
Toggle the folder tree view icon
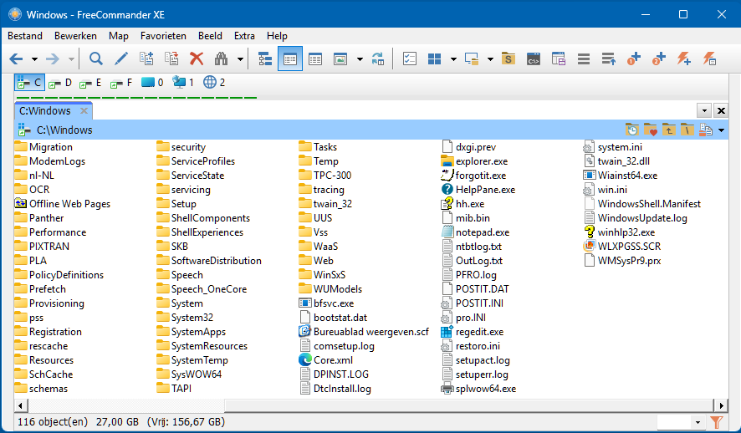click(x=265, y=59)
